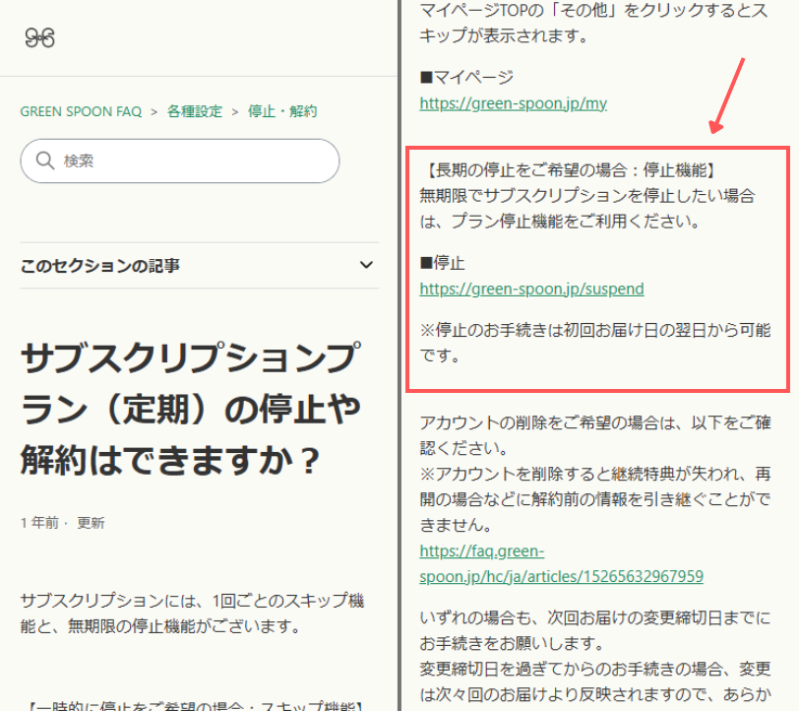The image size is (799, 711).
Task: Click note ※アカウントを削除すると継続特典が失われ
Action: [595, 499]
